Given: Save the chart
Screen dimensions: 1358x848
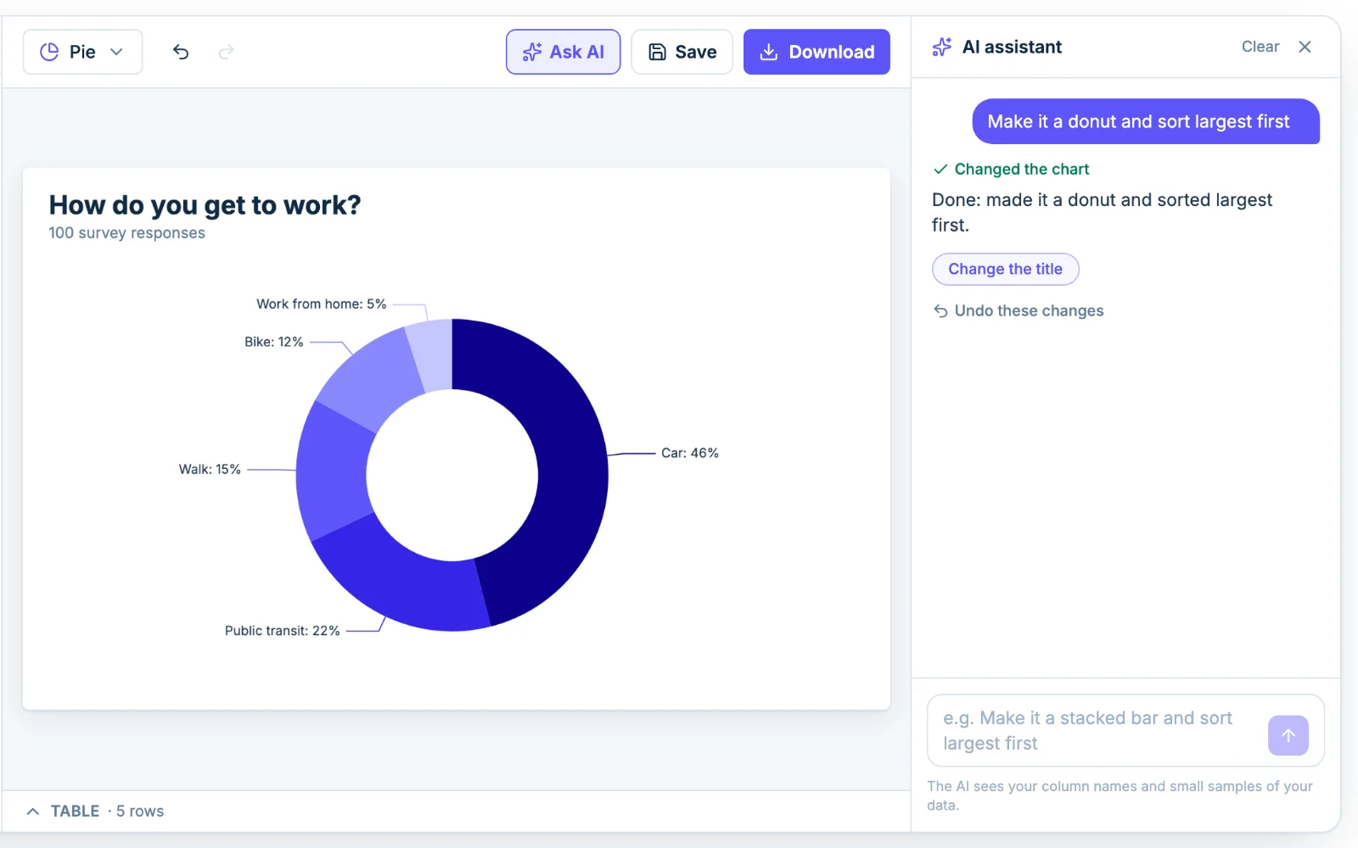Looking at the screenshot, I should click(x=682, y=52).
